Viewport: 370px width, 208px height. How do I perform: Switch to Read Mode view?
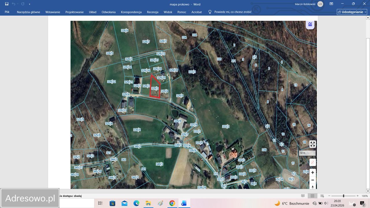[x=303, y=196]
